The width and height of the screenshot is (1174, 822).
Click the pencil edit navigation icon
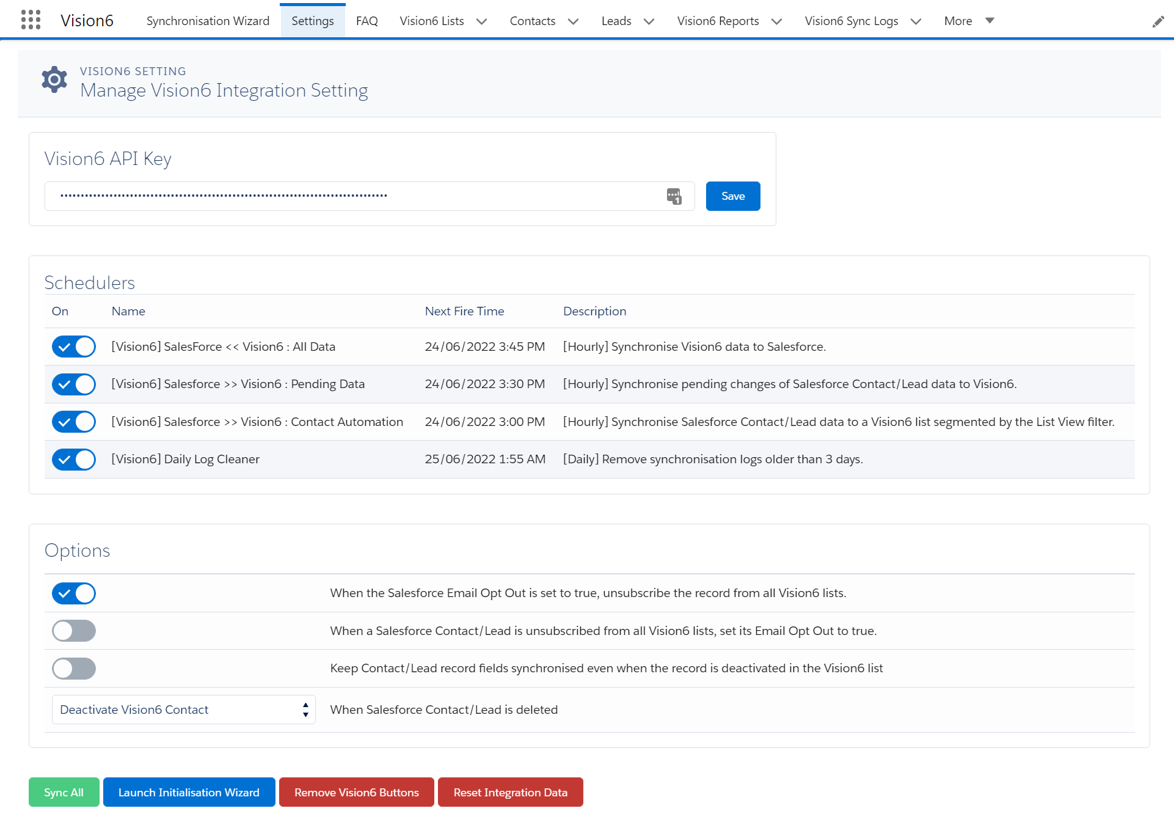(1158, 21)
